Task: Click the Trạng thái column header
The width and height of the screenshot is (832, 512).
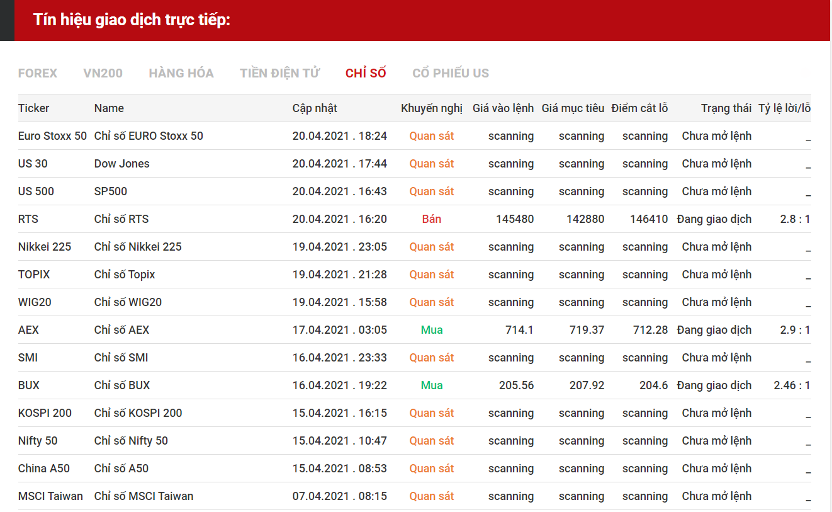Action: click(726, 108)
